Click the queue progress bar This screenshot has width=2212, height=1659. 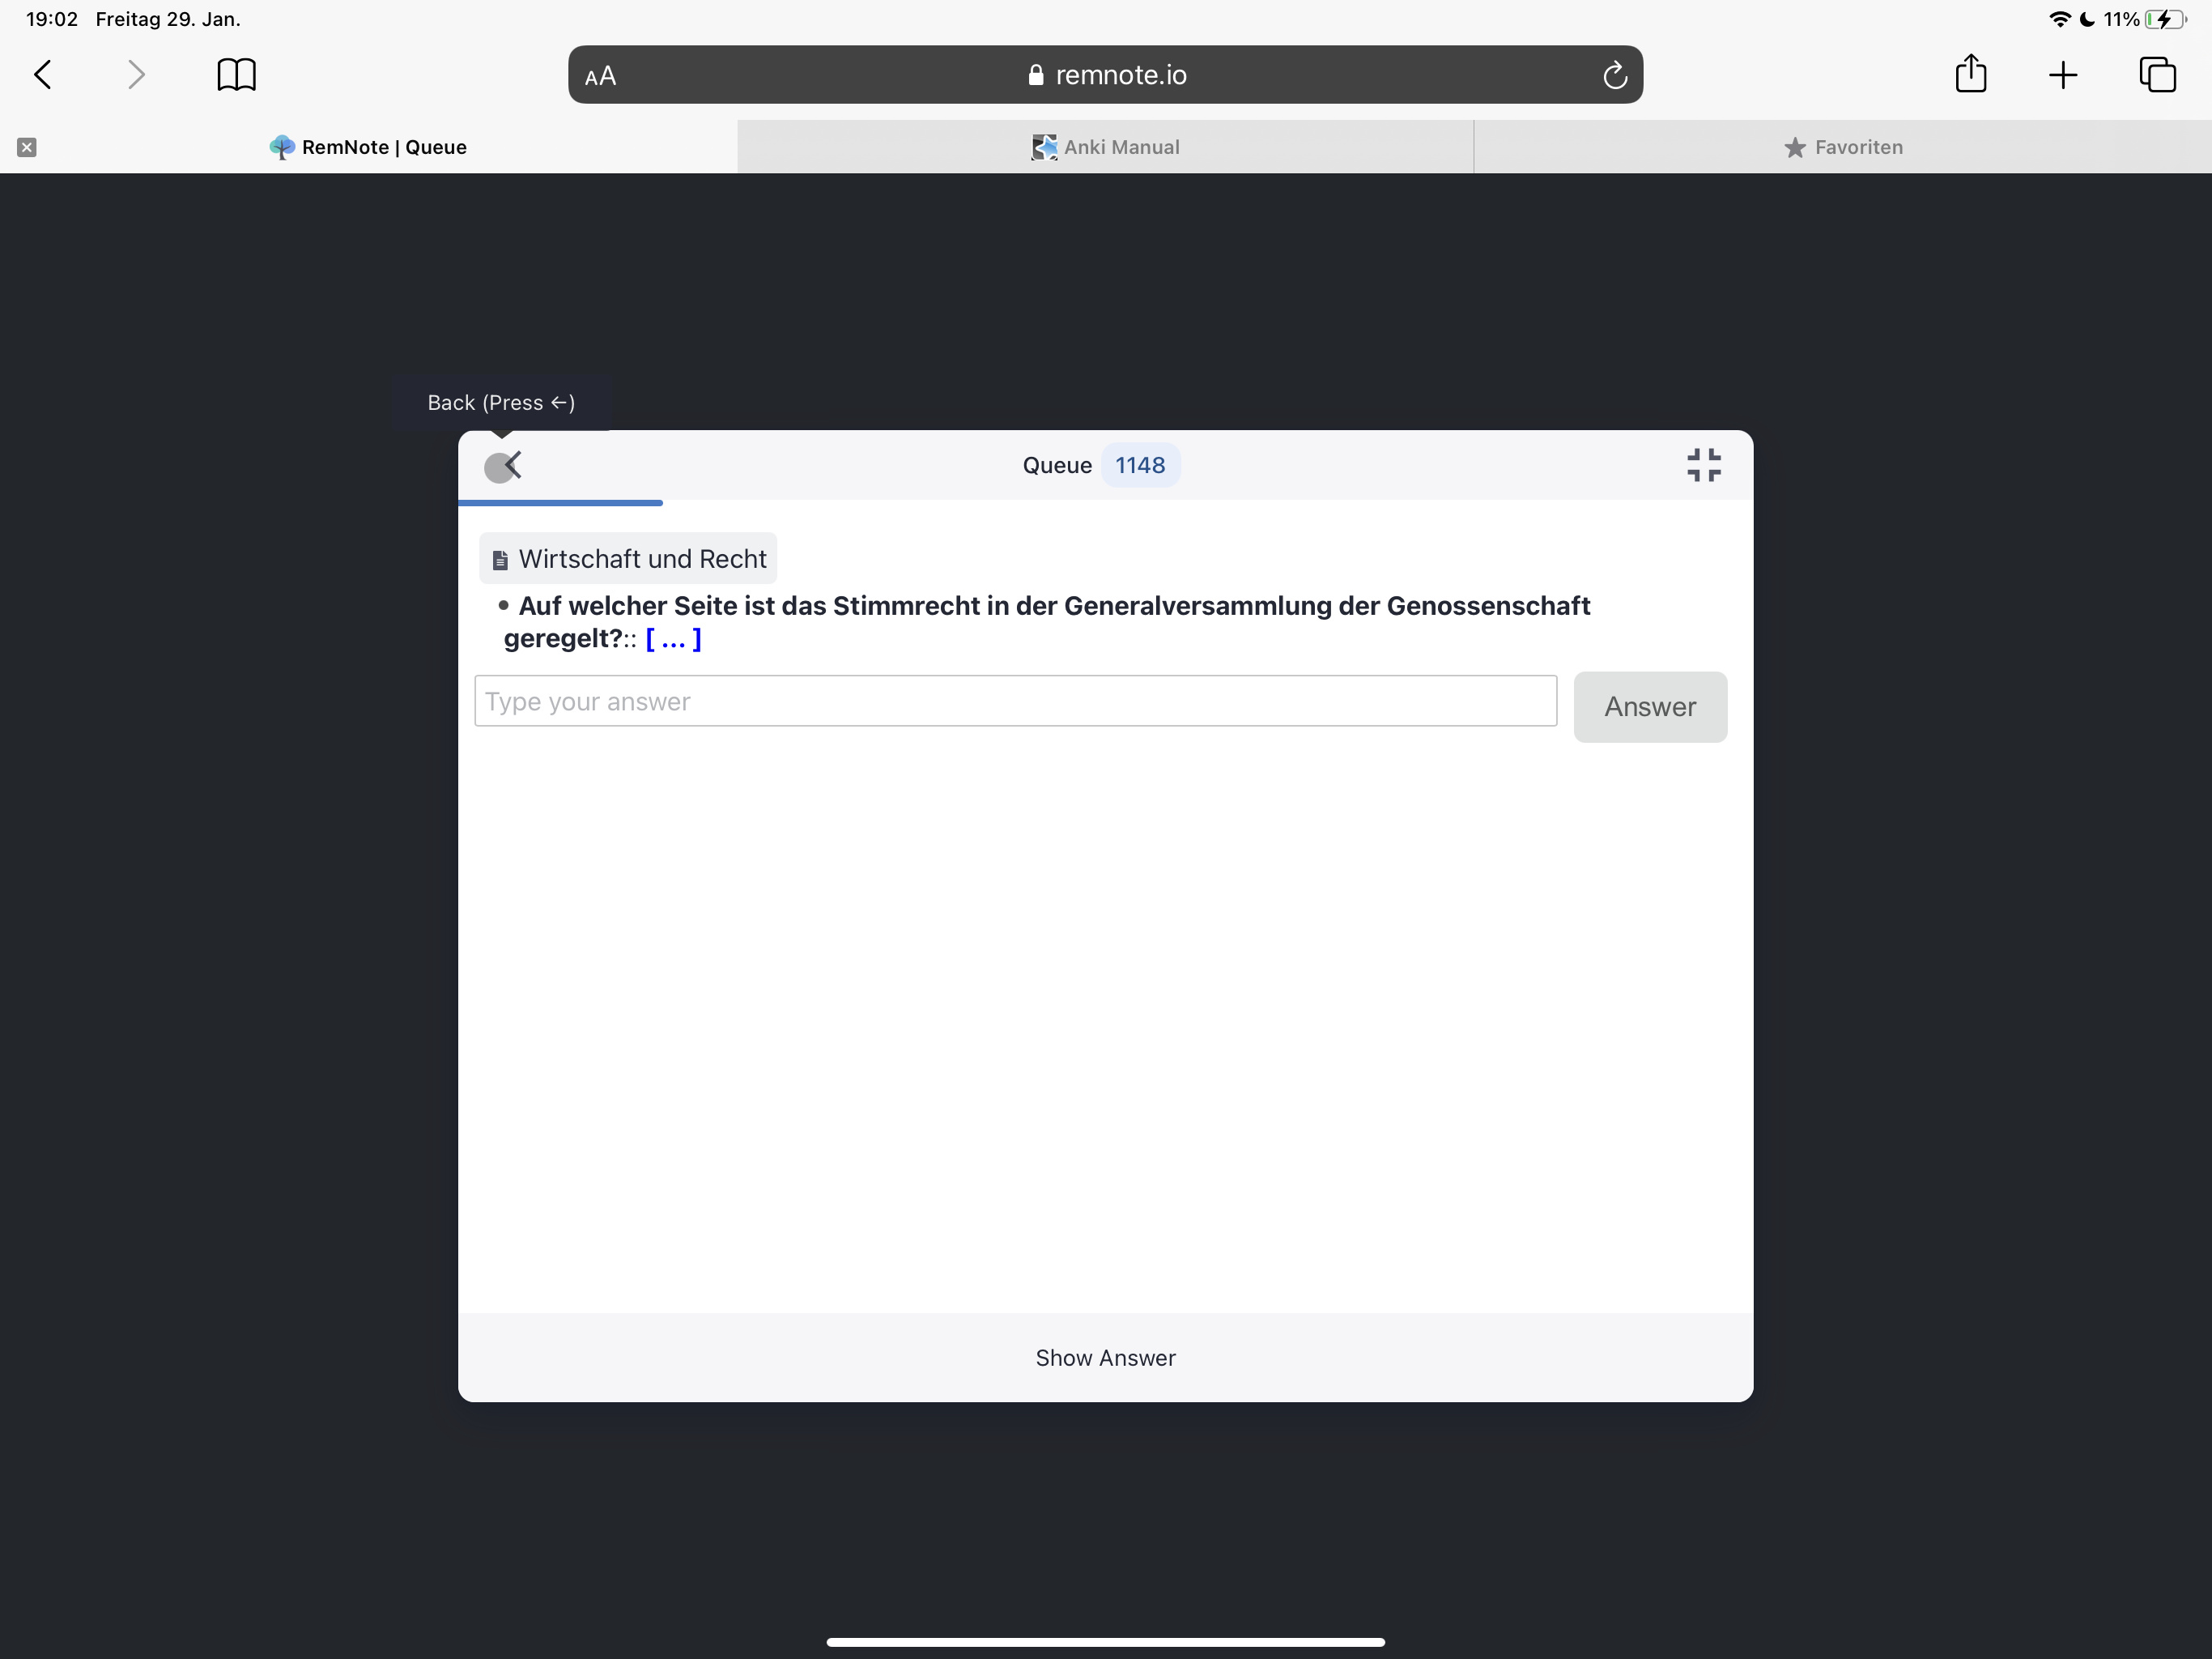pyautogui.click(x=560, y=503)
